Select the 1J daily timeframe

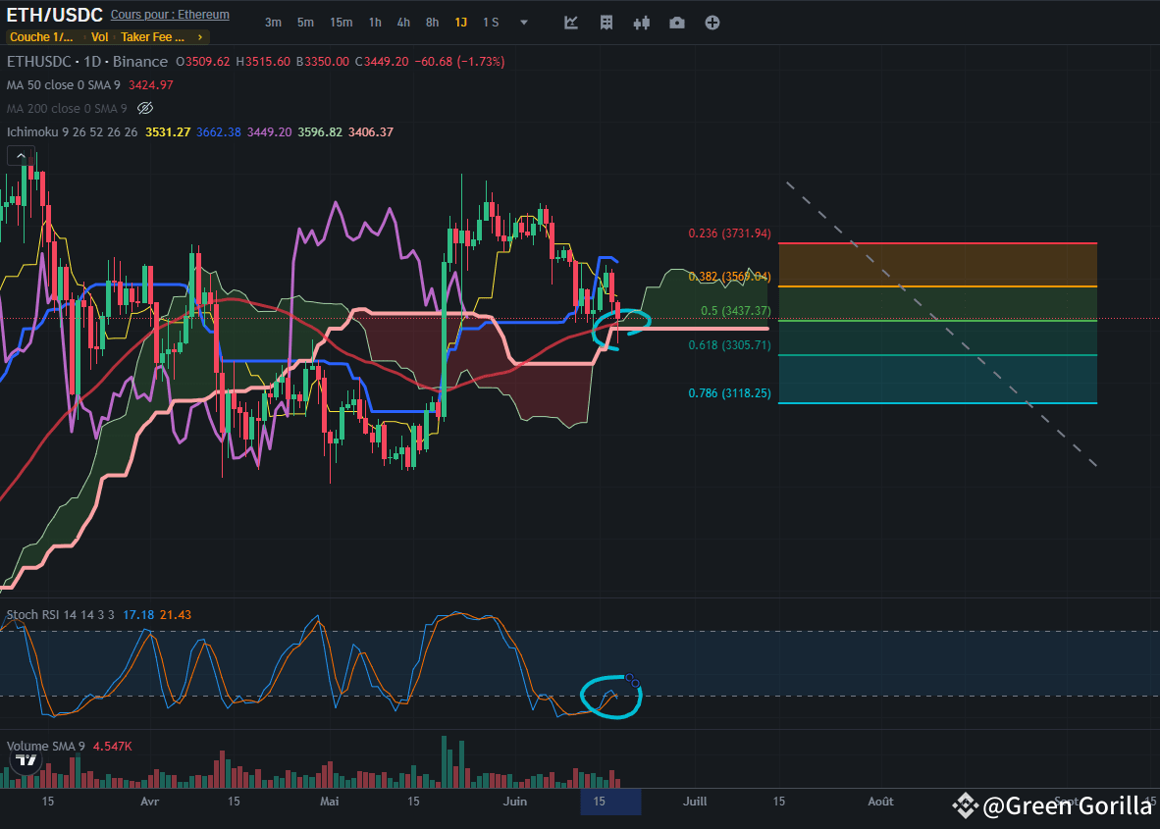pyautogui.click(x=460, y=23)
